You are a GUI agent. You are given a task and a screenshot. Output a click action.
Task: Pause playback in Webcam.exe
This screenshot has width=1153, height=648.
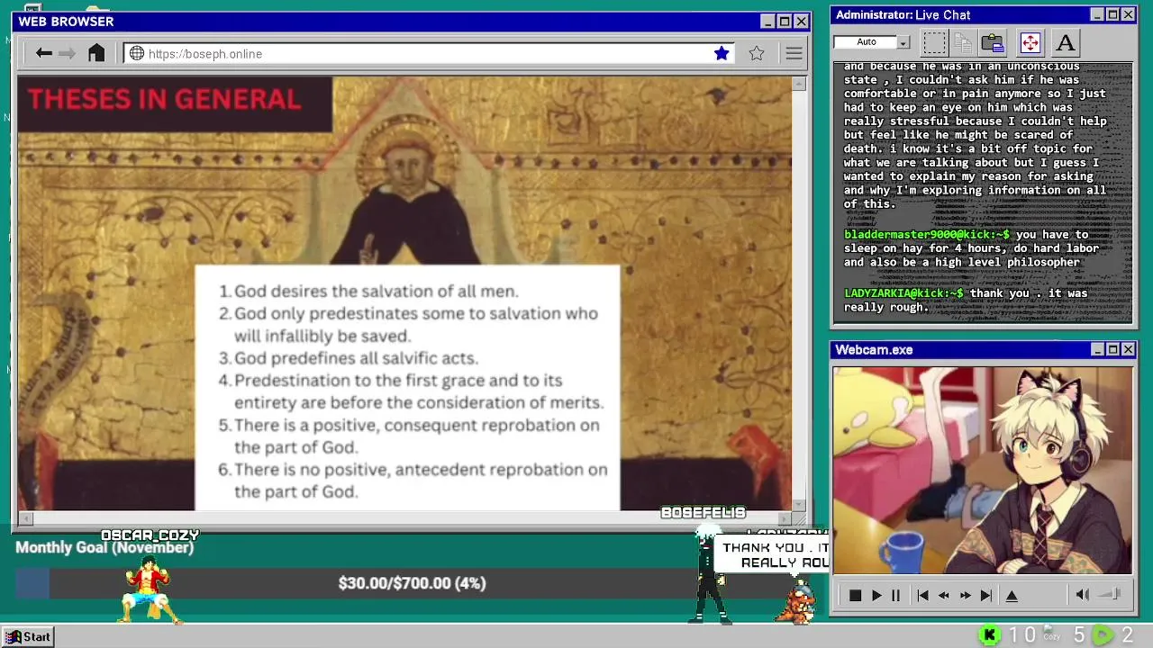point(895,596)
